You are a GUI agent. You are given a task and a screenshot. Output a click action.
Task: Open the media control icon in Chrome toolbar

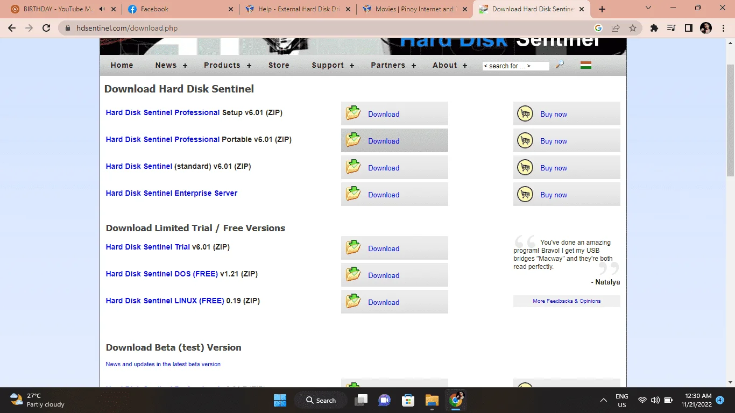click(671, 28)
